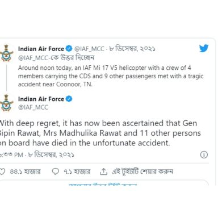
Task: Click the share upload arrow icon
Action: pyautogui.click(x=103, y=171)
